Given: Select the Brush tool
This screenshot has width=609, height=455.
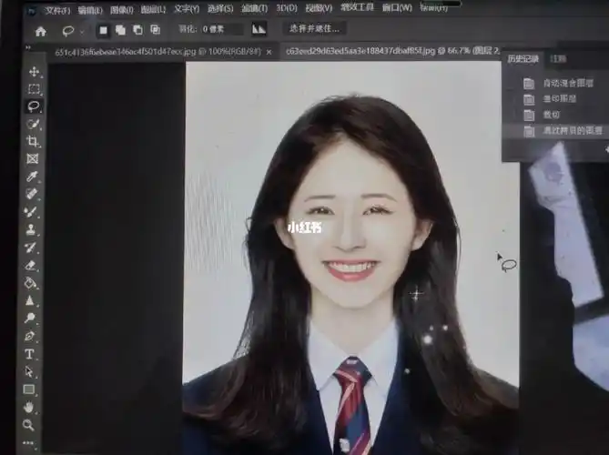Looking at the screenshot, I should click(31, 212).
